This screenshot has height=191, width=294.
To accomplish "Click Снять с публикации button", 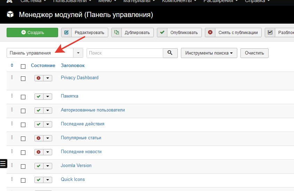I will [x=233, y=33].
